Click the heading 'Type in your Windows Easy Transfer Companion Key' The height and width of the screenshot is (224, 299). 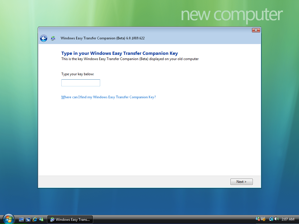(119, 53)
